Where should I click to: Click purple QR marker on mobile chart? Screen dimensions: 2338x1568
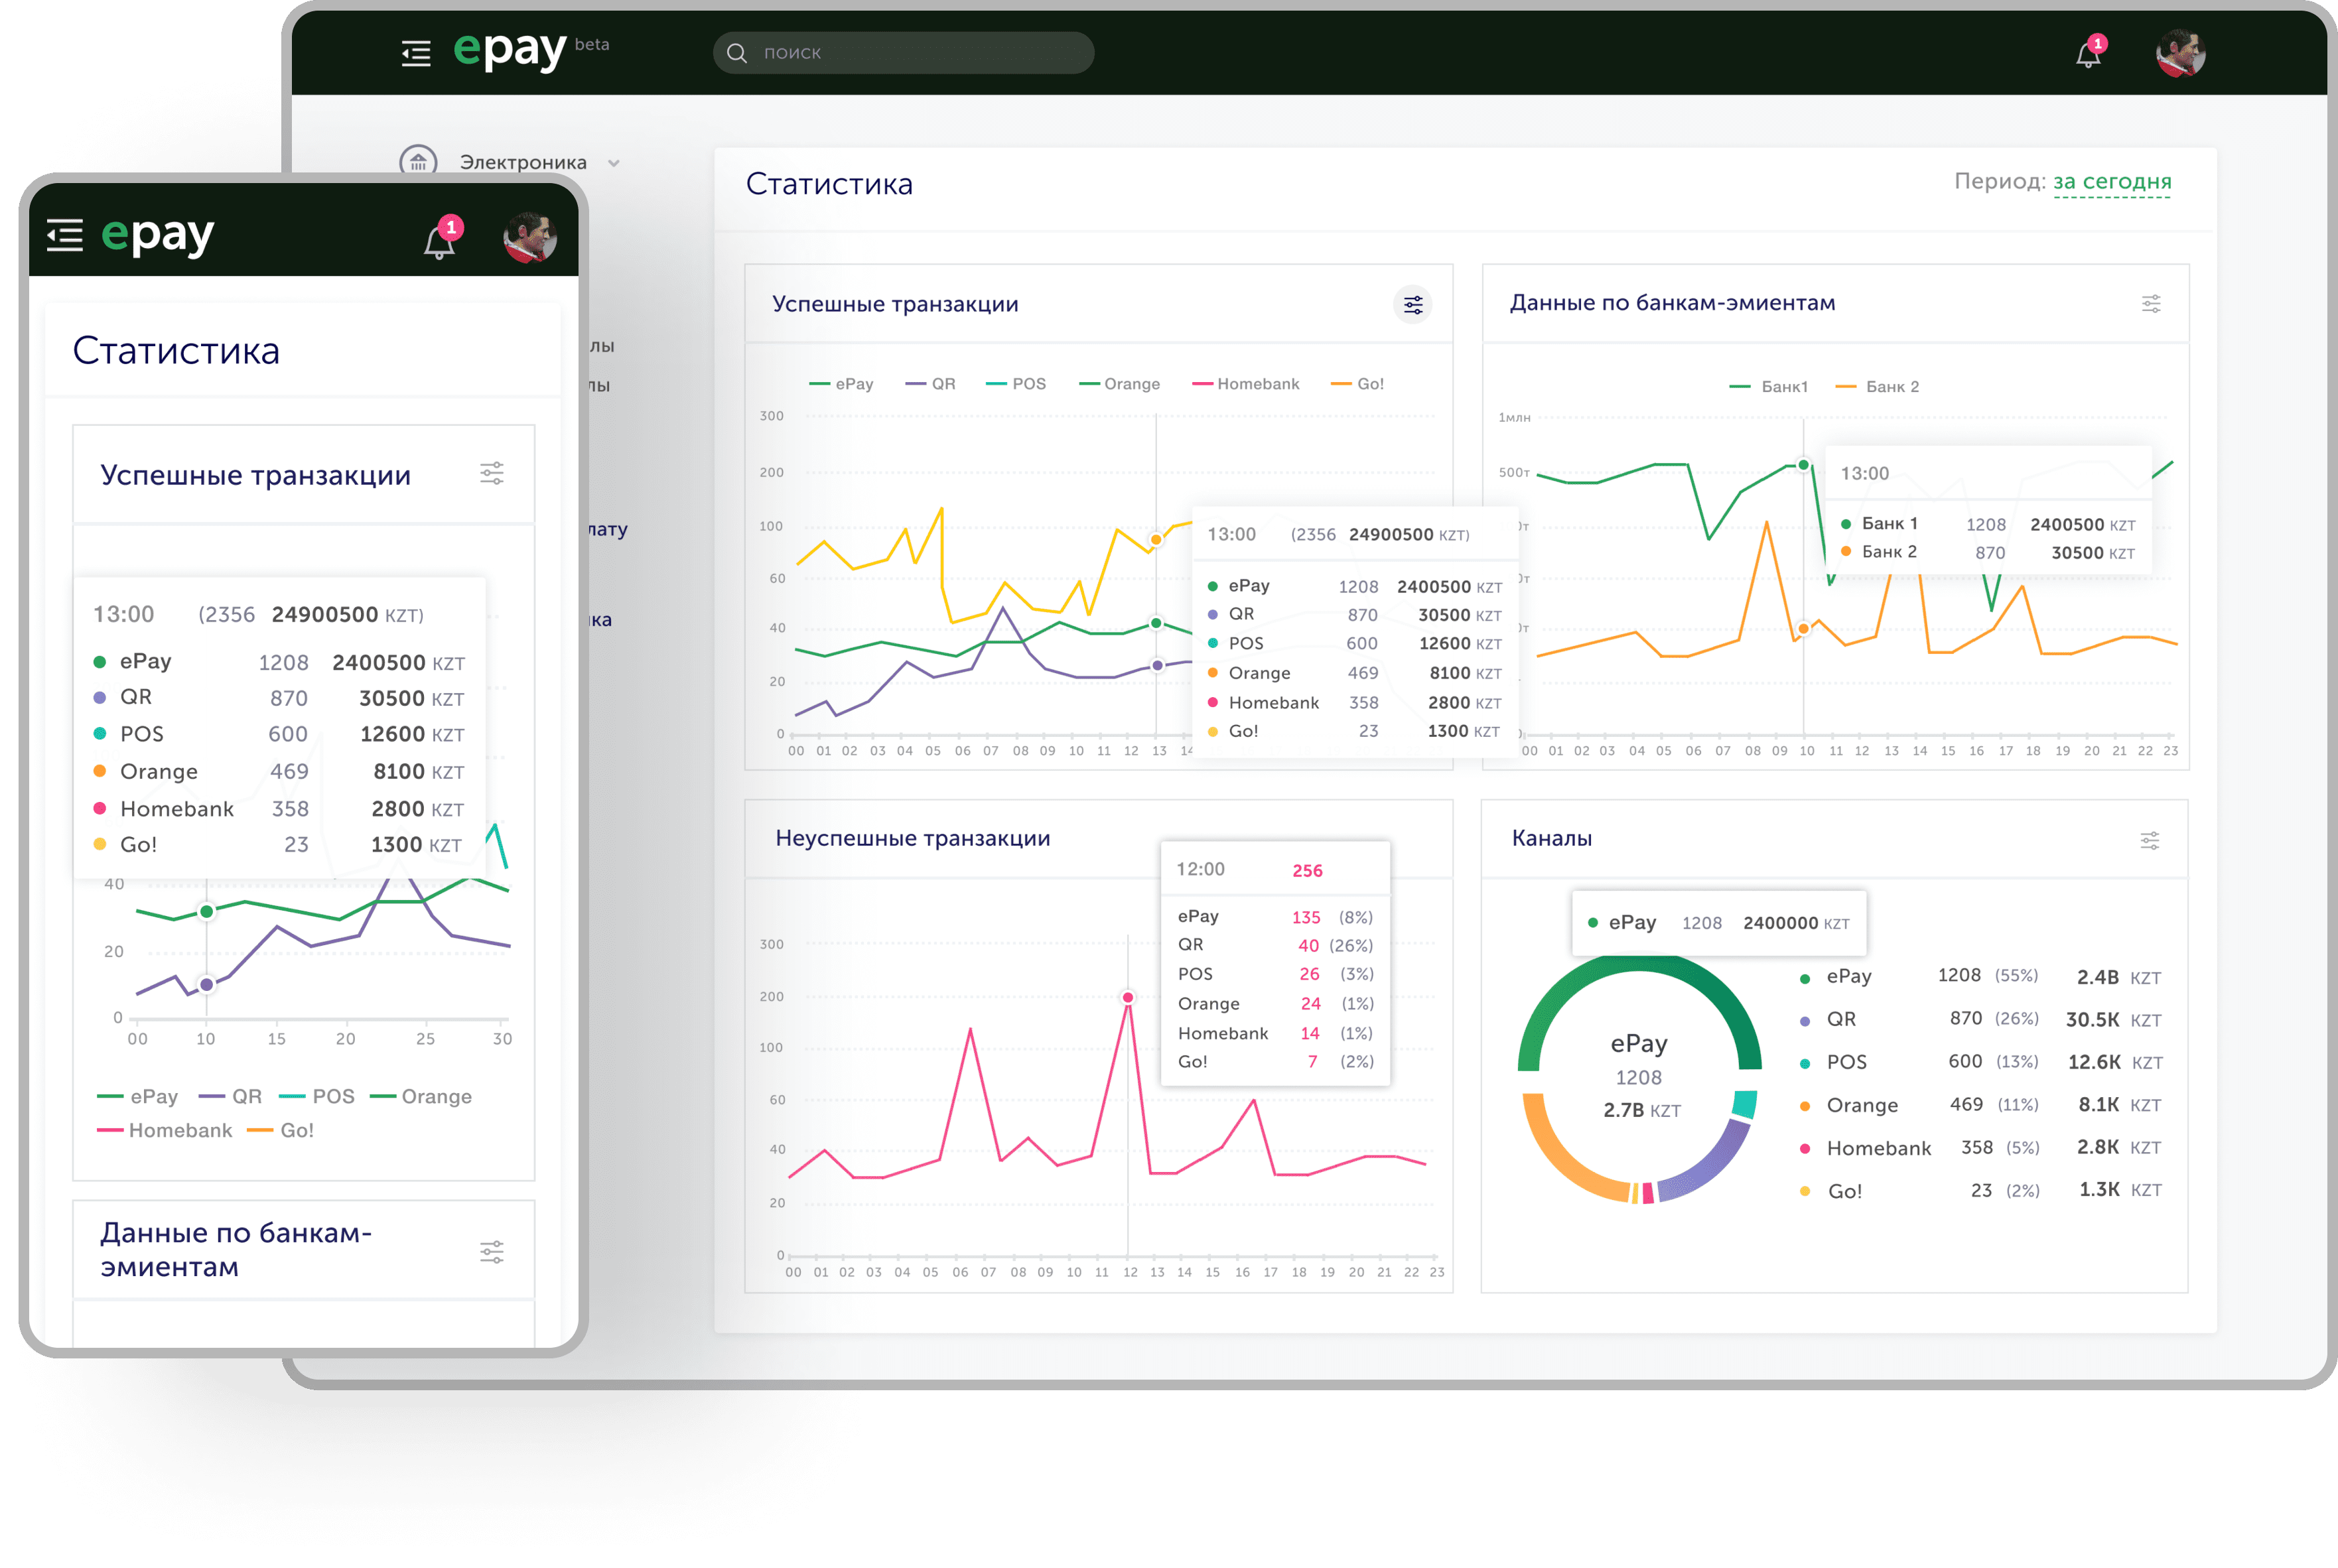coord(207,985)
